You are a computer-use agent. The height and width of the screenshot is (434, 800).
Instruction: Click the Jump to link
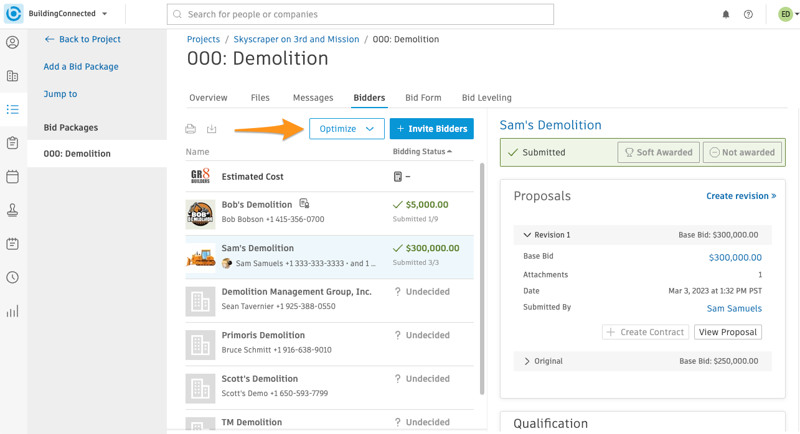(x=60, y=94)
